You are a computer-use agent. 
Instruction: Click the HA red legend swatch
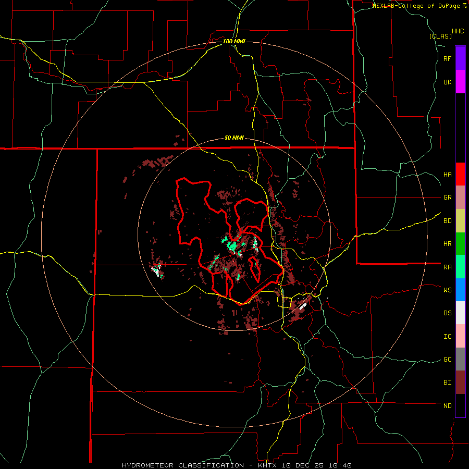pyautogui.click(x=460, y=174)
